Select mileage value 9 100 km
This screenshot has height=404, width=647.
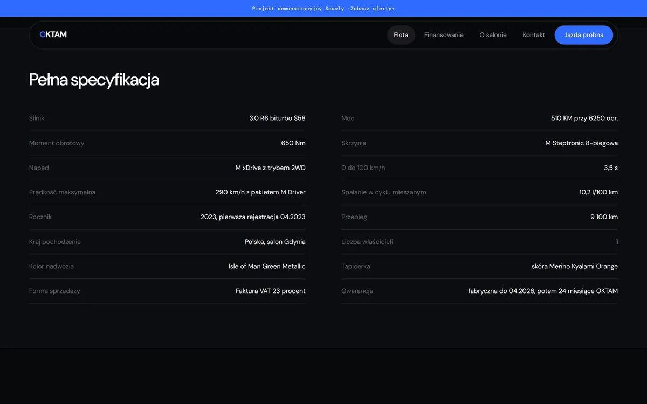[x=604, y=217]
